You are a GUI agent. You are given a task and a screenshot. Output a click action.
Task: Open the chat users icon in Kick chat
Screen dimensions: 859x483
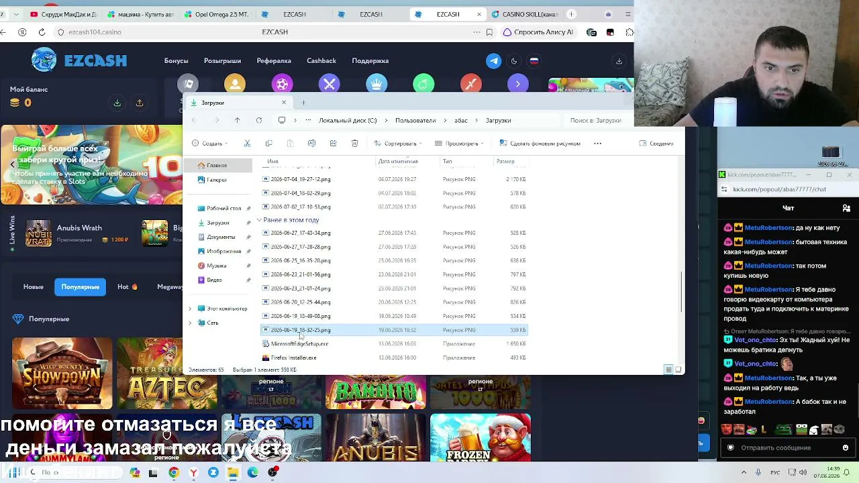pos(846,209)
